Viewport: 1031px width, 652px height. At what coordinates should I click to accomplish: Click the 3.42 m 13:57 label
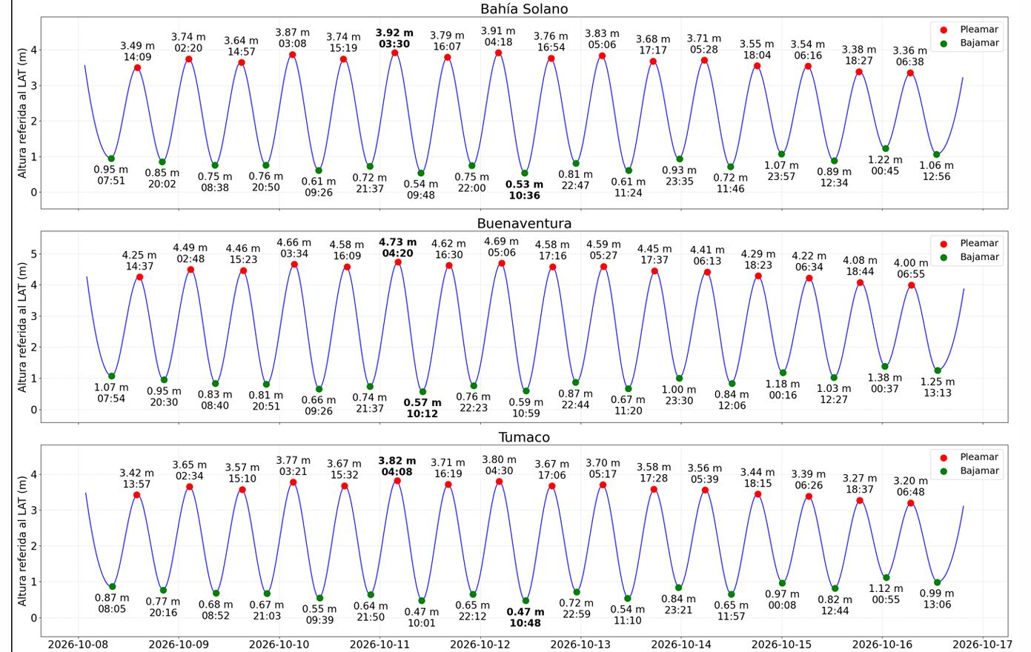coord(137,479)
